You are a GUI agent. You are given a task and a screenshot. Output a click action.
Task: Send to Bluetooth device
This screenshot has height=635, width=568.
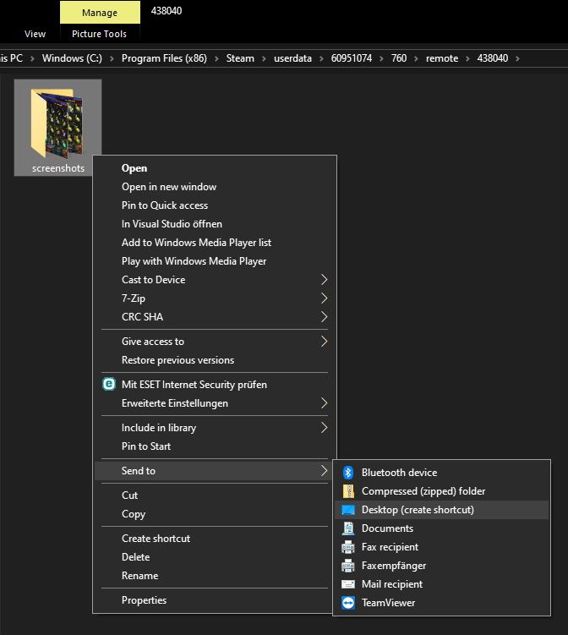[442, 472]
